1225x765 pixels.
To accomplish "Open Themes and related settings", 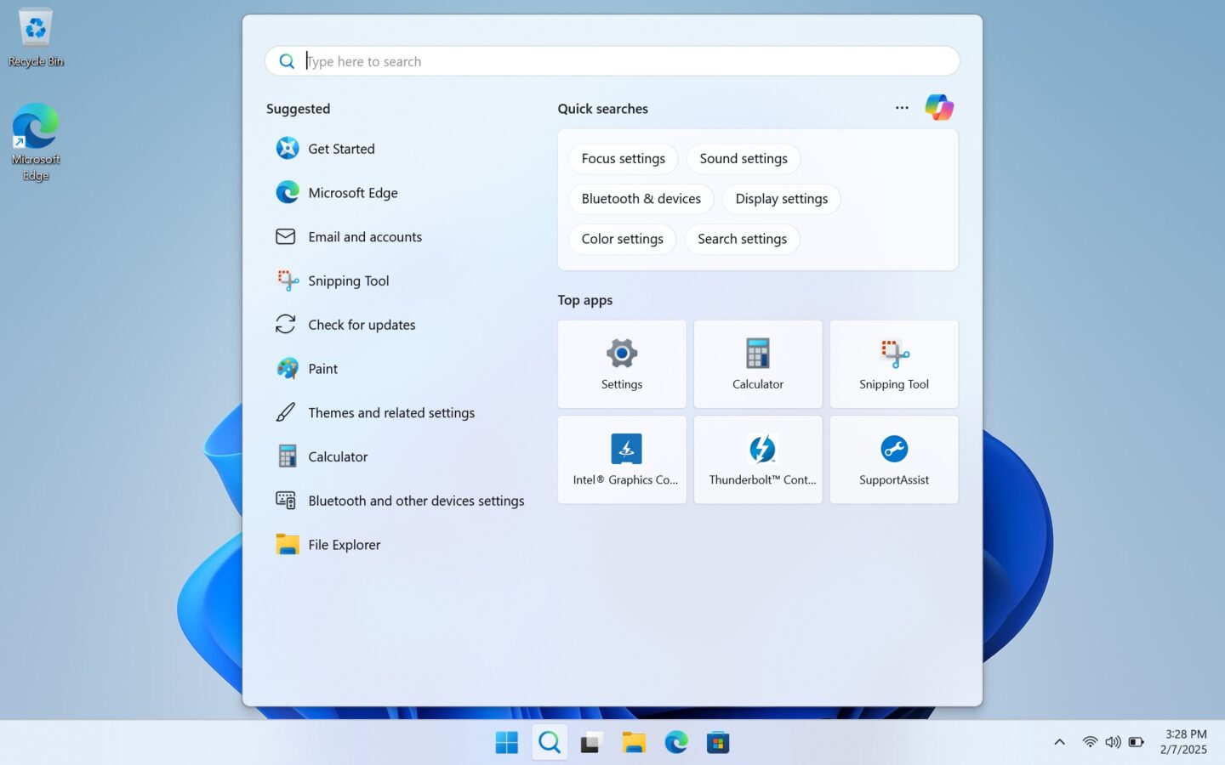I will coord(391,412).
